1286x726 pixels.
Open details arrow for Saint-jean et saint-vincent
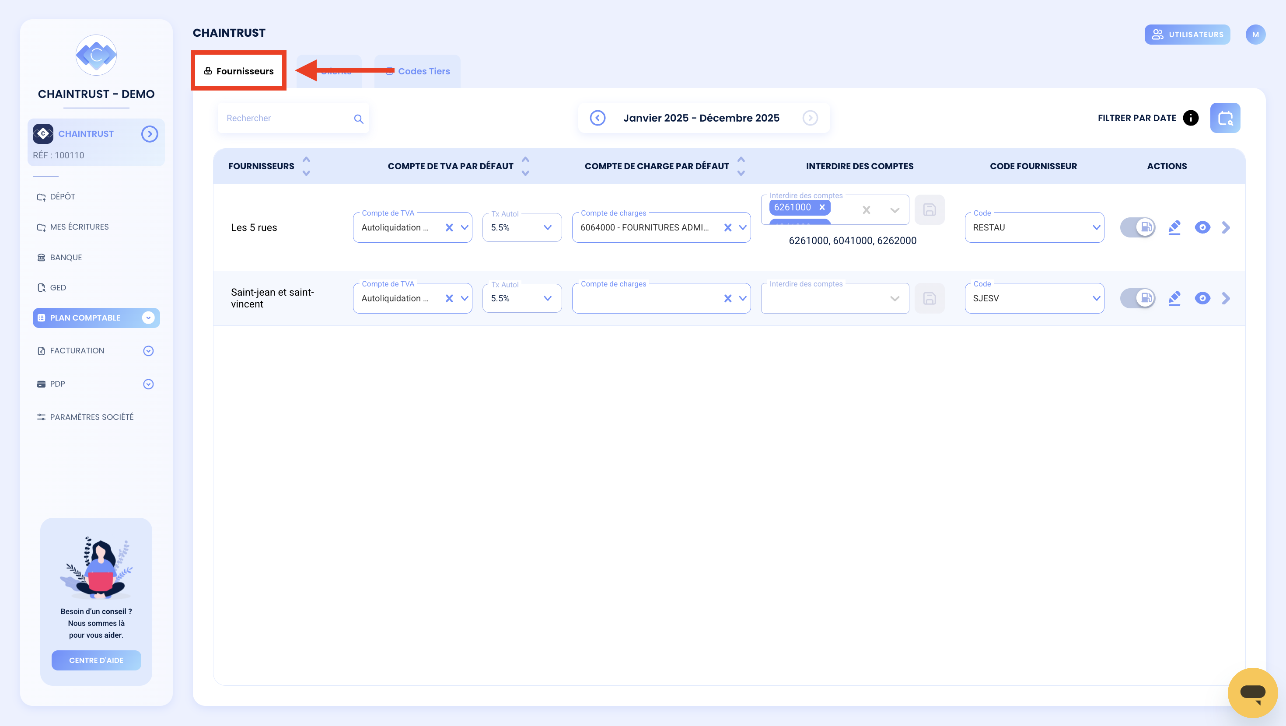pyautogui.click(x=1226, y=298)
